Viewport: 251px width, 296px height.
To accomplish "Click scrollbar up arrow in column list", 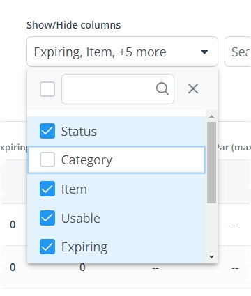I will [x=211, y=116].
